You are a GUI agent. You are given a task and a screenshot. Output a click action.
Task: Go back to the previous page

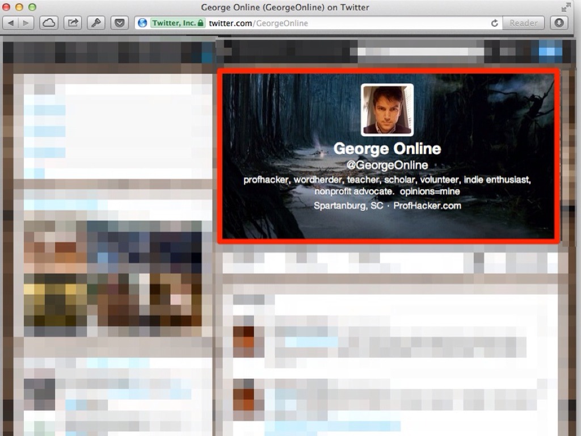tap(11, 23)
